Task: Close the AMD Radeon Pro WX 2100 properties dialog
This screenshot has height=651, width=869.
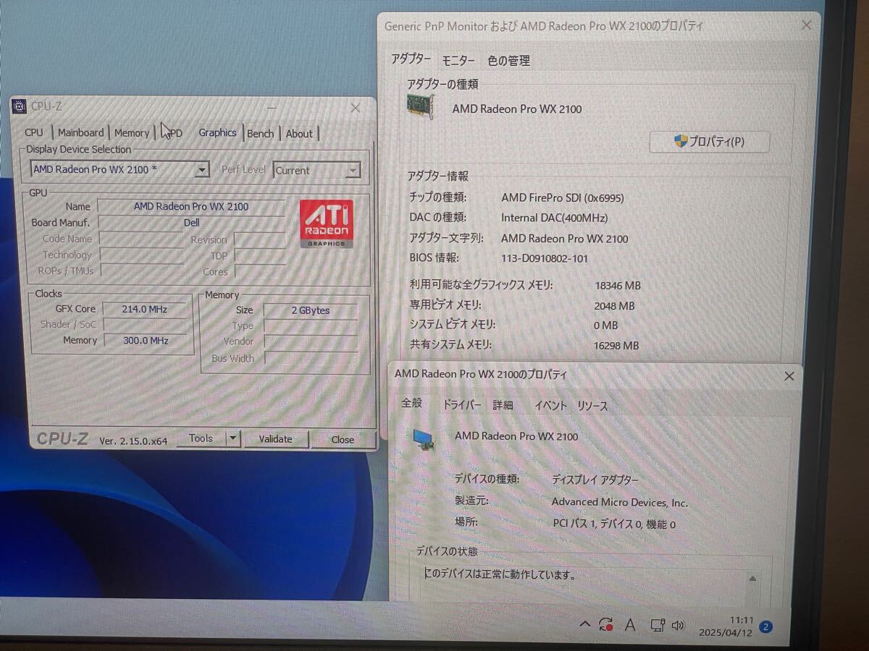Action: 789,376
